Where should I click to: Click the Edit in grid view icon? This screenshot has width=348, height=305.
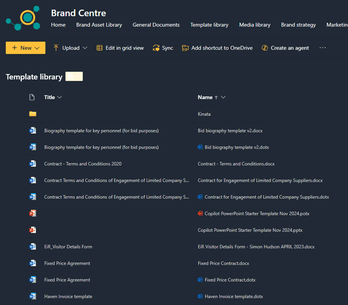99,48
